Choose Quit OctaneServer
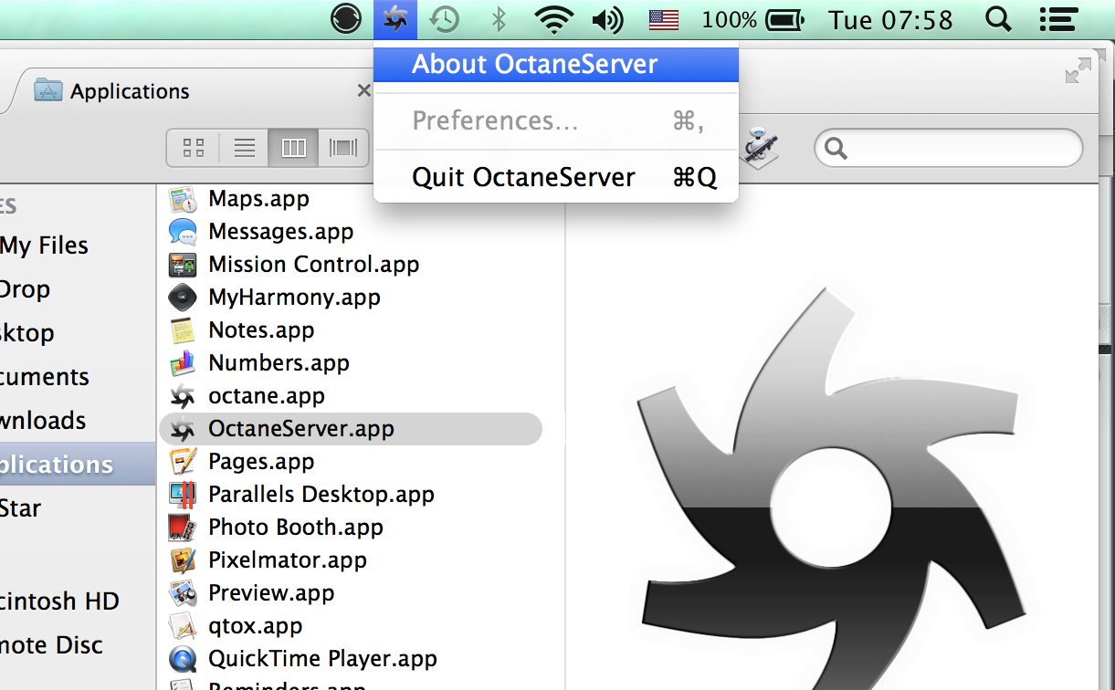This screenshot has height=690, width=1115. pyautogui.click(x=556, y=177)
